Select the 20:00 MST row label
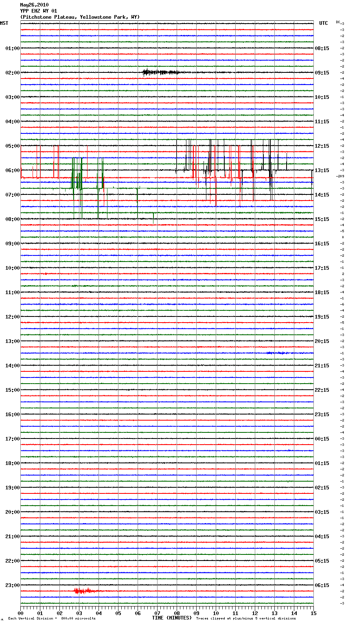 (x=13, y=512)
